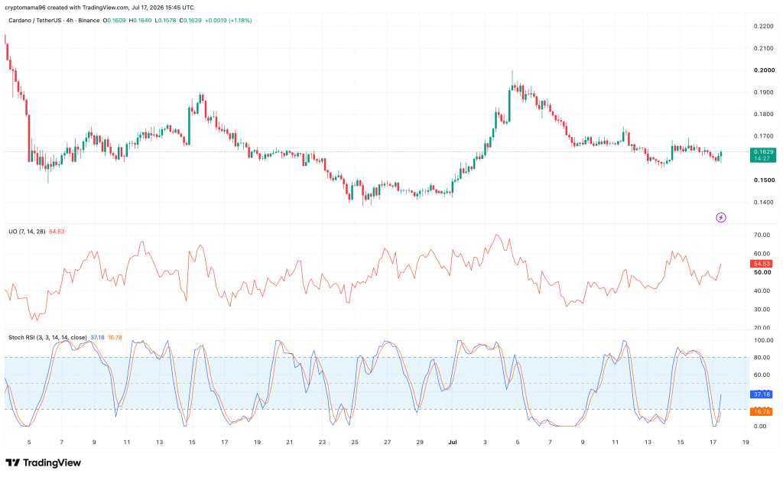Click the 0.00 label on the Stoch RSI axis

coord(760,426)
